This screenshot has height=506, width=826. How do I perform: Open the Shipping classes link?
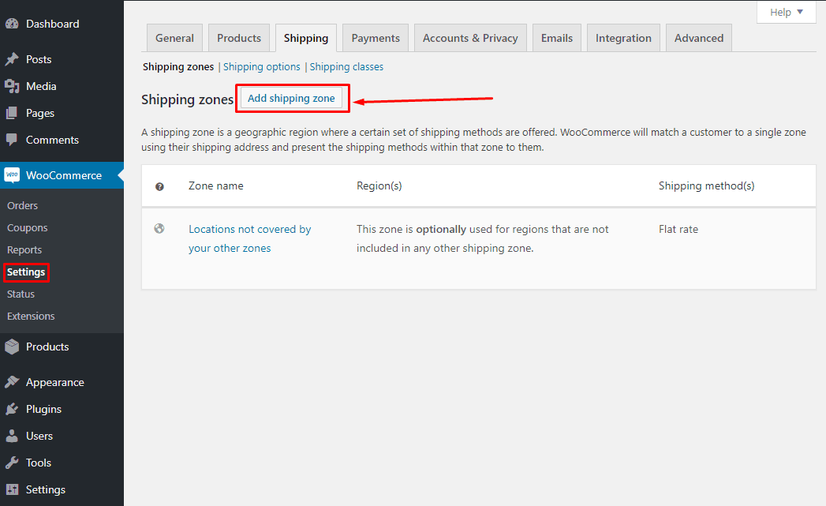coord(346,66)
